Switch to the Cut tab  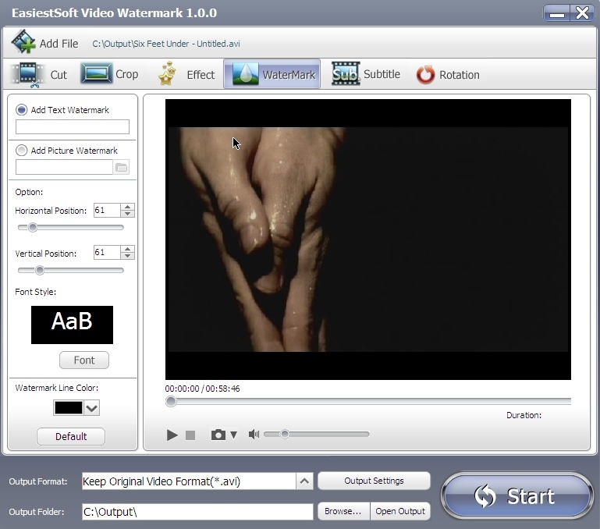click(39, 74)
